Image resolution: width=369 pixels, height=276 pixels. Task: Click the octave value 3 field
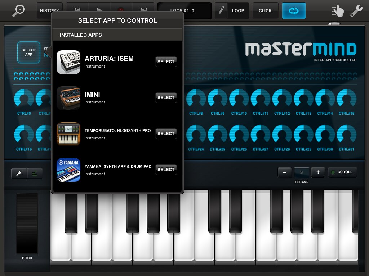[x=302, y=172]
